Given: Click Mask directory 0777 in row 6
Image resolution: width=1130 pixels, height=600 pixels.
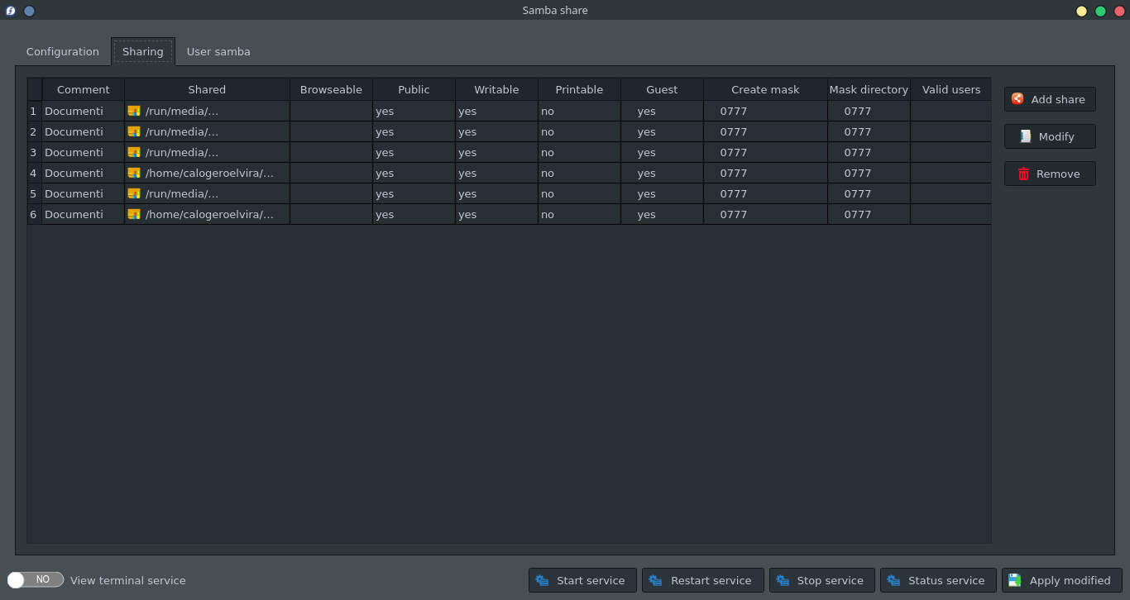Looking at the screenshot, I should tap(869, 214).
